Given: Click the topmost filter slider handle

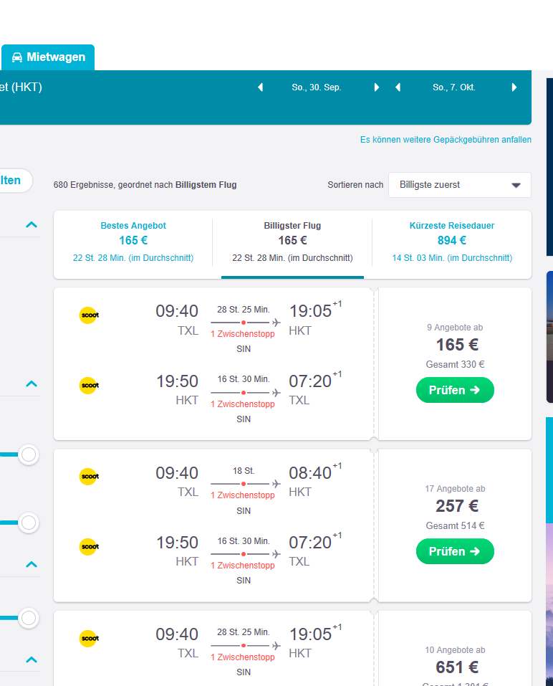Looking at the screenshot, I should pos(29,454).
